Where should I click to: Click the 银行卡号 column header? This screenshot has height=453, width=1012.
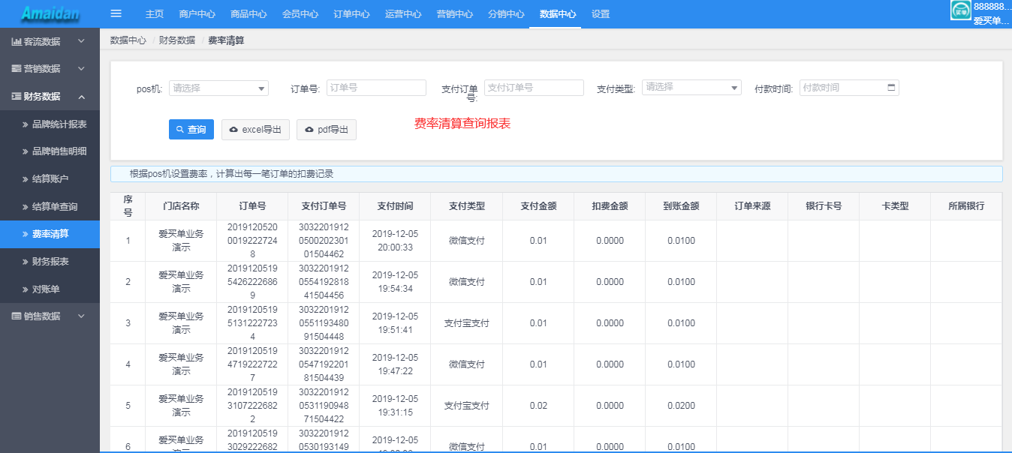(824, 206)
